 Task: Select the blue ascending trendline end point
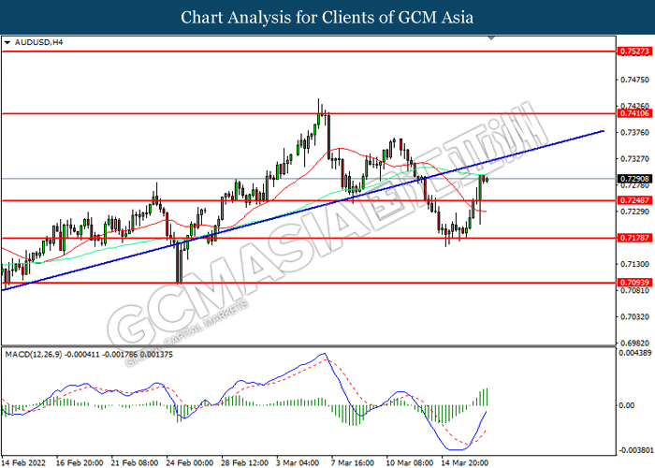pos(603,131)
